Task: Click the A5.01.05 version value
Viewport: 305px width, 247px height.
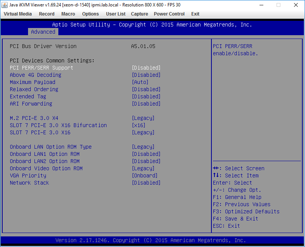Action: tap(143, 46)
